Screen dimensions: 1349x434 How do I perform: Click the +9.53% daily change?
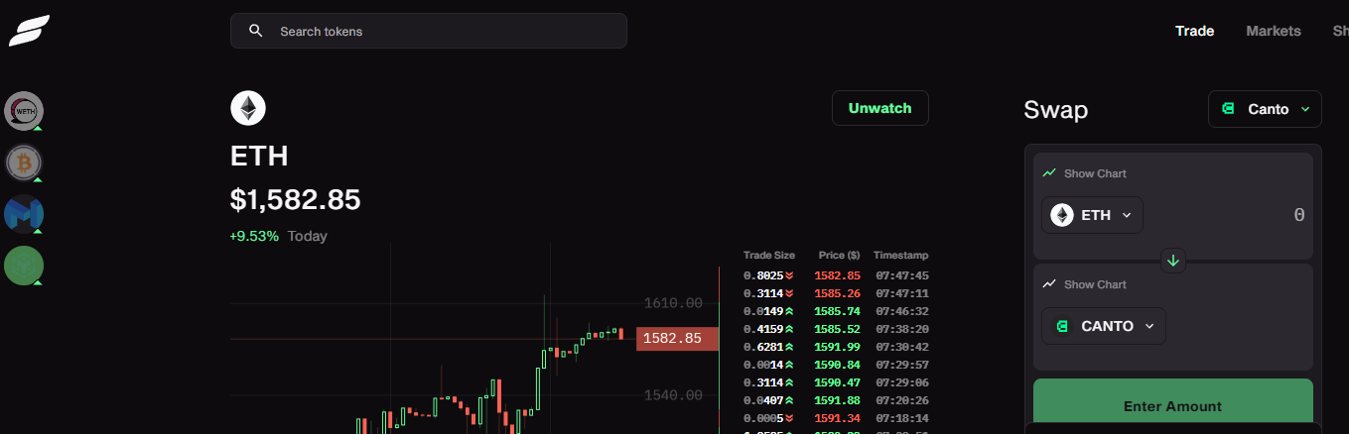(254, 236)
